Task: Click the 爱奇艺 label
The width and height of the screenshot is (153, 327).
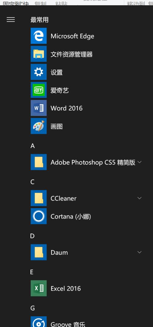Action: tap(59, 90)
